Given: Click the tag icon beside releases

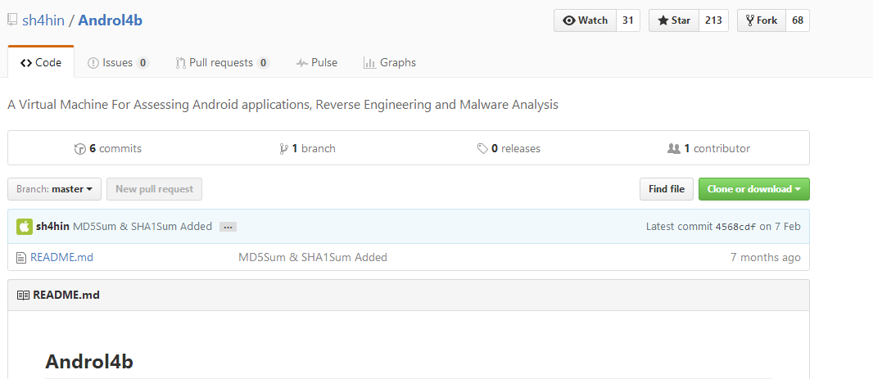Looking at the screenshot, I should (482, 149).
